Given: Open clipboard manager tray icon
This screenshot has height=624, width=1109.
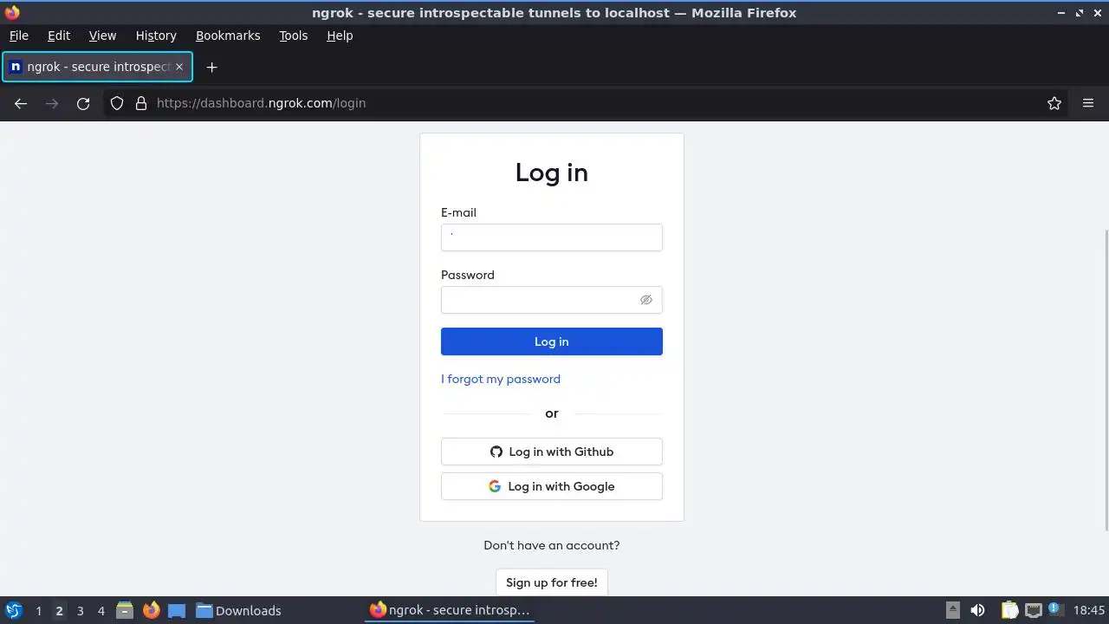Looking at the screenshot, I should click(x=1009, y=610).
